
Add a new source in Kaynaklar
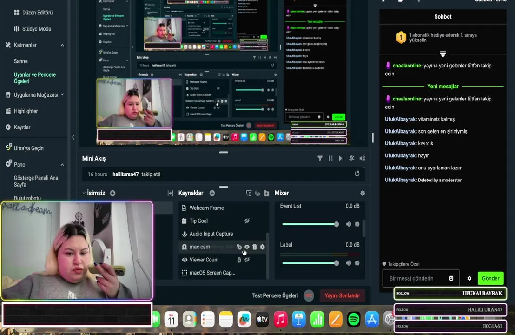(212, 193)
